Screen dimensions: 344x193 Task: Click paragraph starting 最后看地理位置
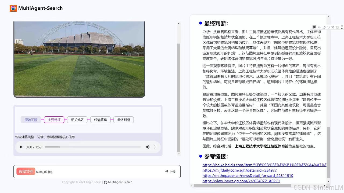click(x=262, y=105)
